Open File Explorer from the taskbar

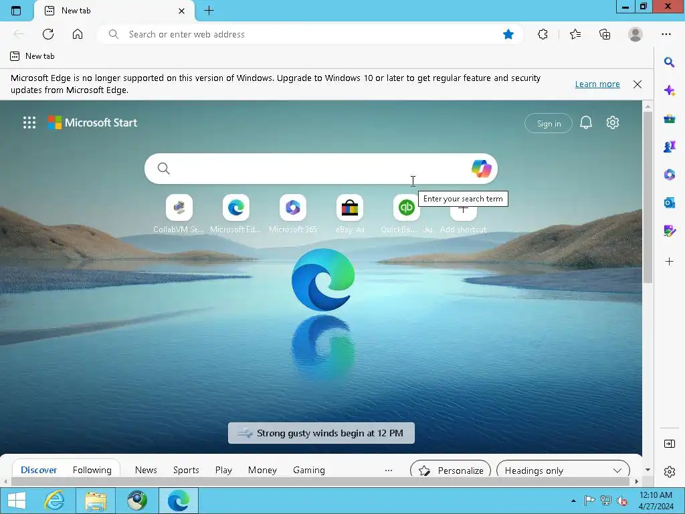pos(96,501)
